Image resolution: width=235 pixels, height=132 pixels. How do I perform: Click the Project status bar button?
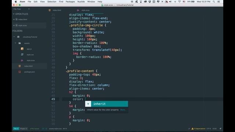[x=23, y=129]
